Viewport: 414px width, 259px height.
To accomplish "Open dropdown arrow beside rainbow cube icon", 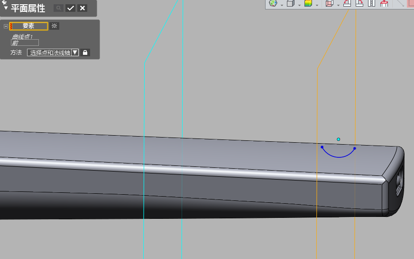I will click(317, 5).
